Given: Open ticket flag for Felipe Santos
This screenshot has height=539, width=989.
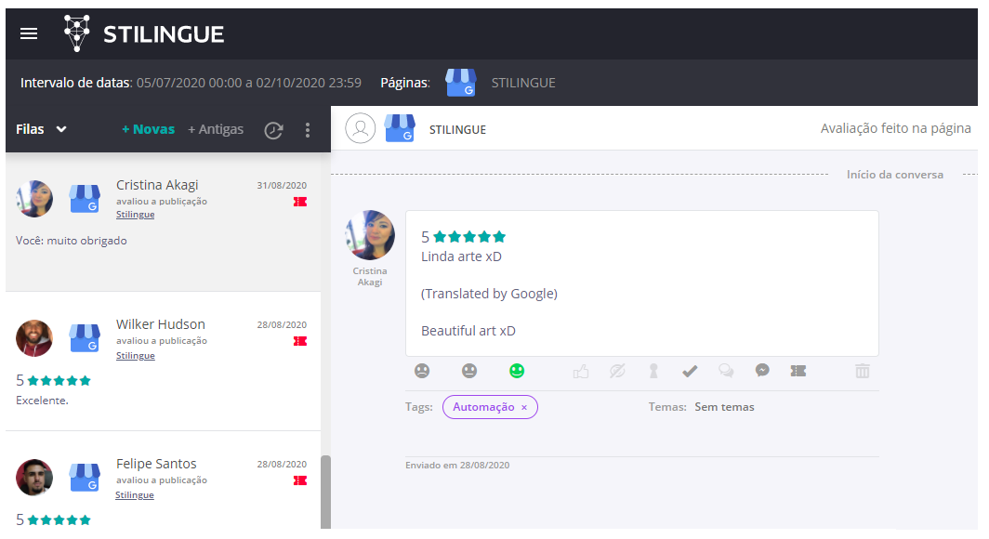Looking at the screenshot, I should coord(300,480).
